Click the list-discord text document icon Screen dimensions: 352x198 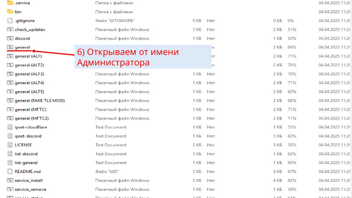coord(10,154)
